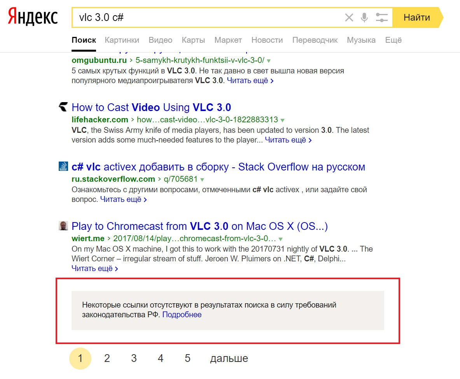This screenshot has width=460, height=379.
Task: Select the Поиск tab
Action: pos(84,40)
